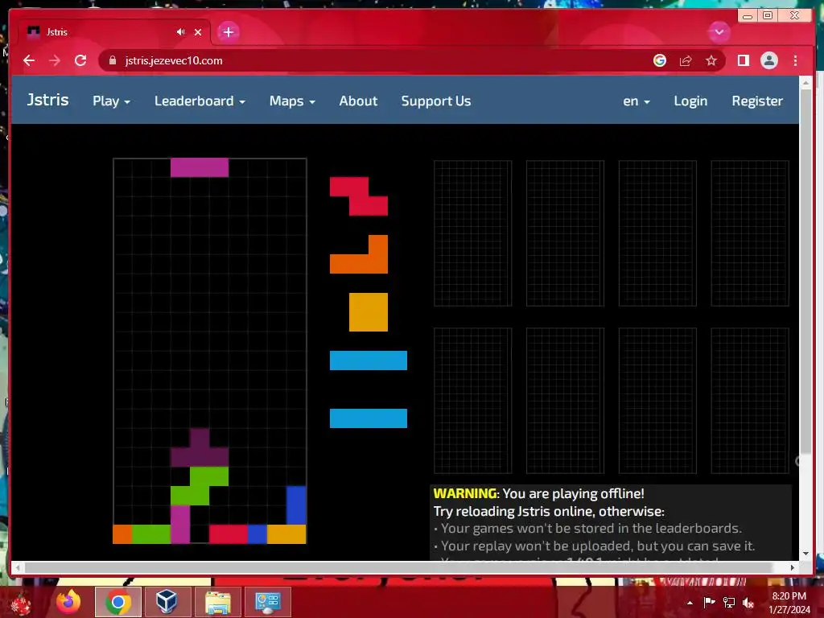824x618 pixels.
Task: Open Firefox from the taskbar
Action: click(x=69, y=602)
